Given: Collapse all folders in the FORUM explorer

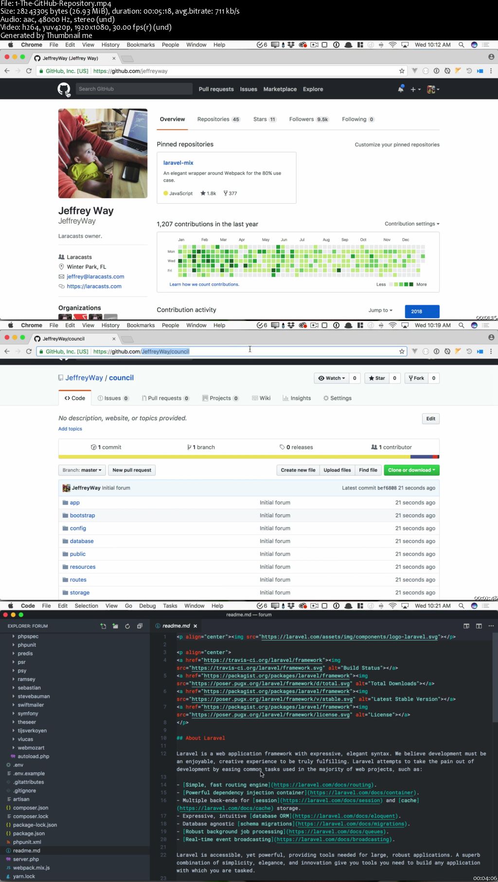Looking at the screenshot, I should pos(140,626).
